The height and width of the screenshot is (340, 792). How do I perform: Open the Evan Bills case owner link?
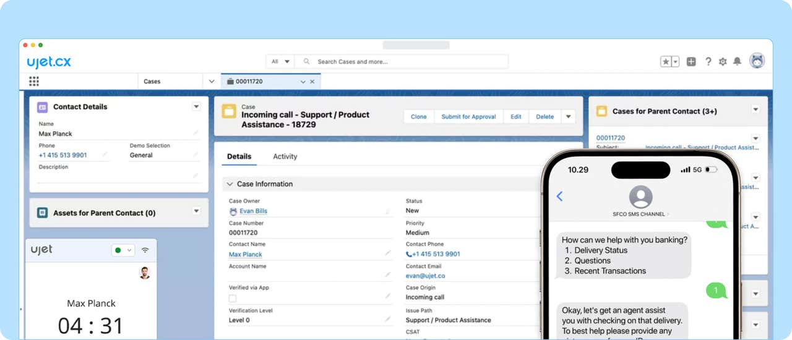click(x=254, y=211)
